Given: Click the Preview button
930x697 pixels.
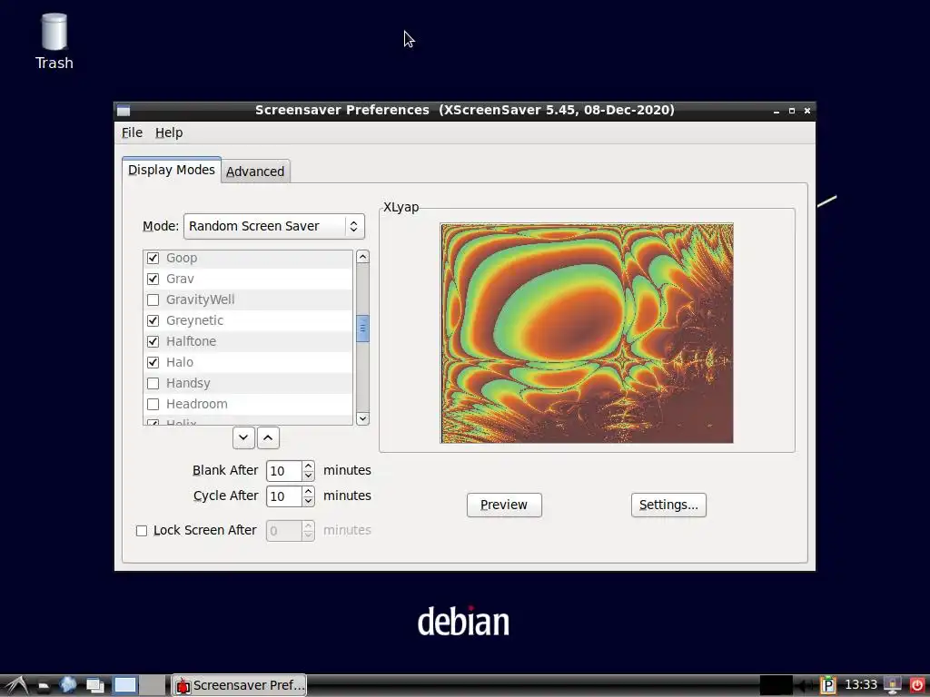Looking at the screenshot, I should (x=504, y=505).
